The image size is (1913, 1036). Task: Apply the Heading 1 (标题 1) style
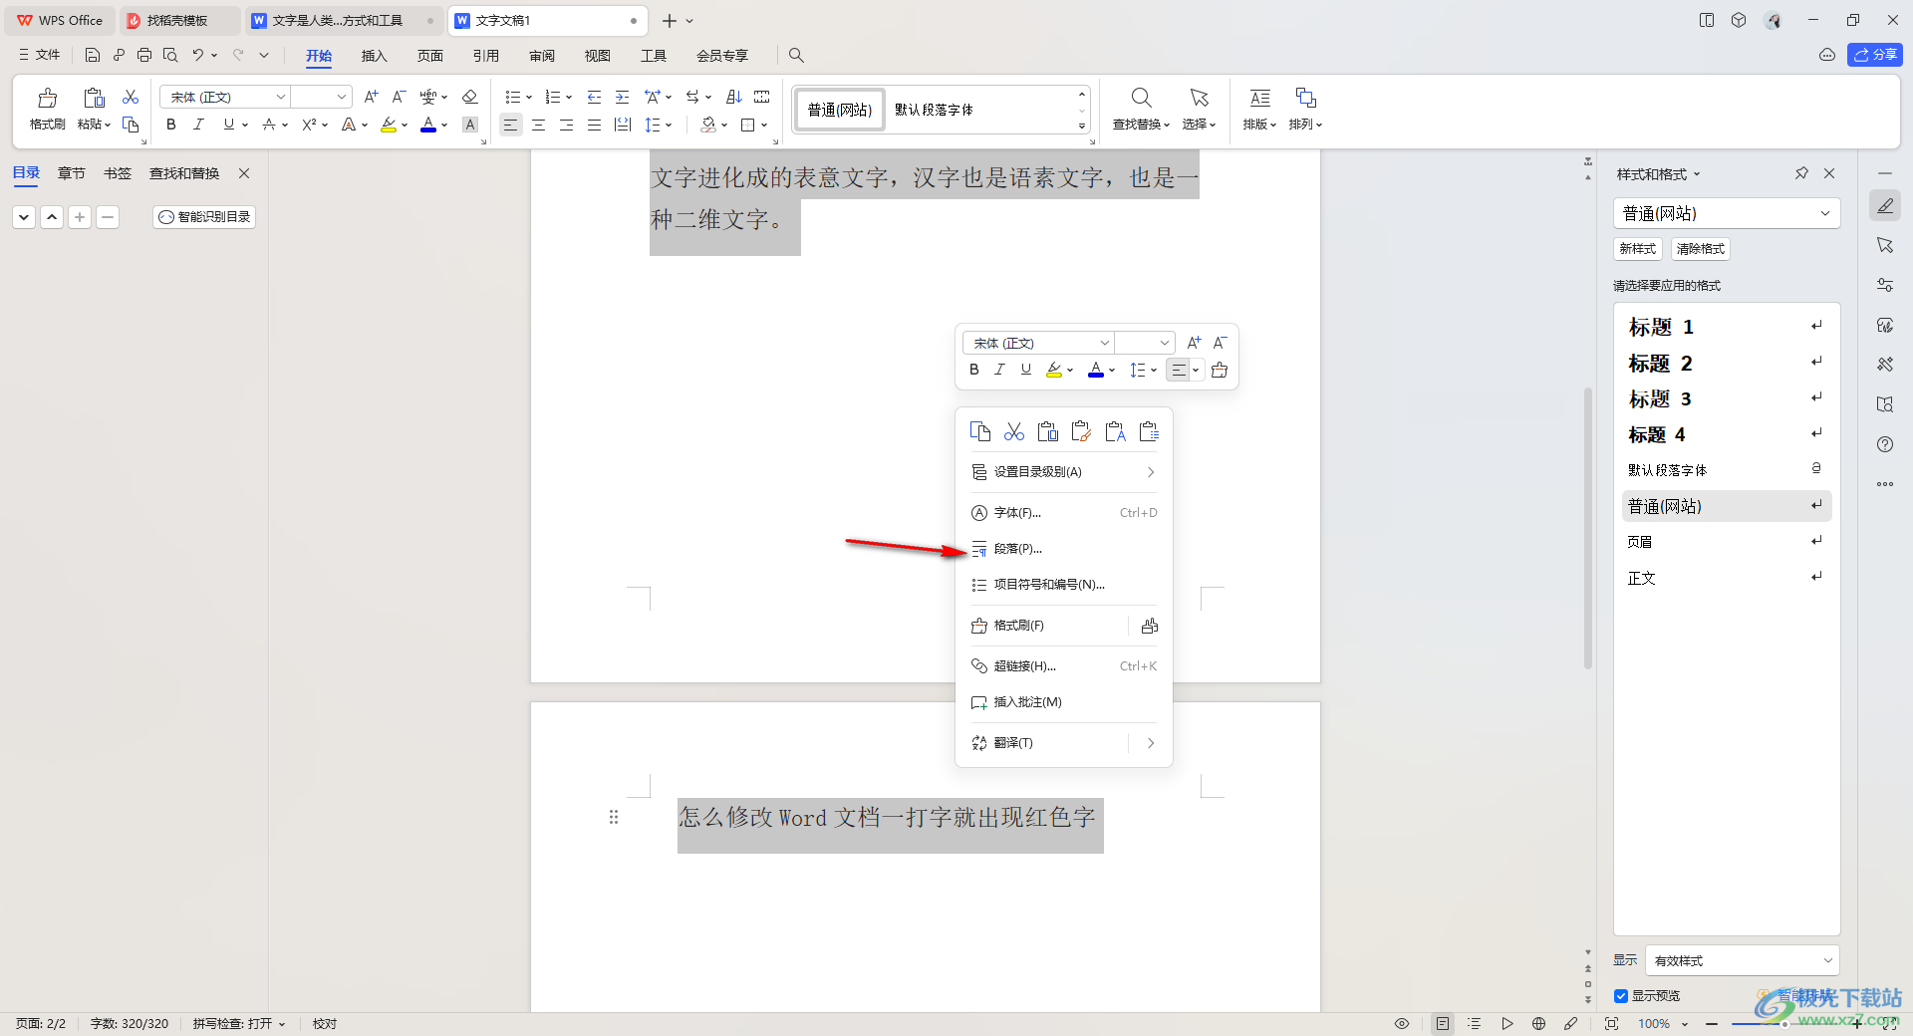[x=1726, y=327]
